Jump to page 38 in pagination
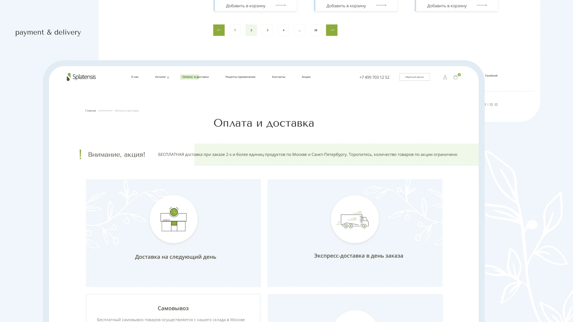Viewport: 573px width, 322px height. [x=315, y=30]
